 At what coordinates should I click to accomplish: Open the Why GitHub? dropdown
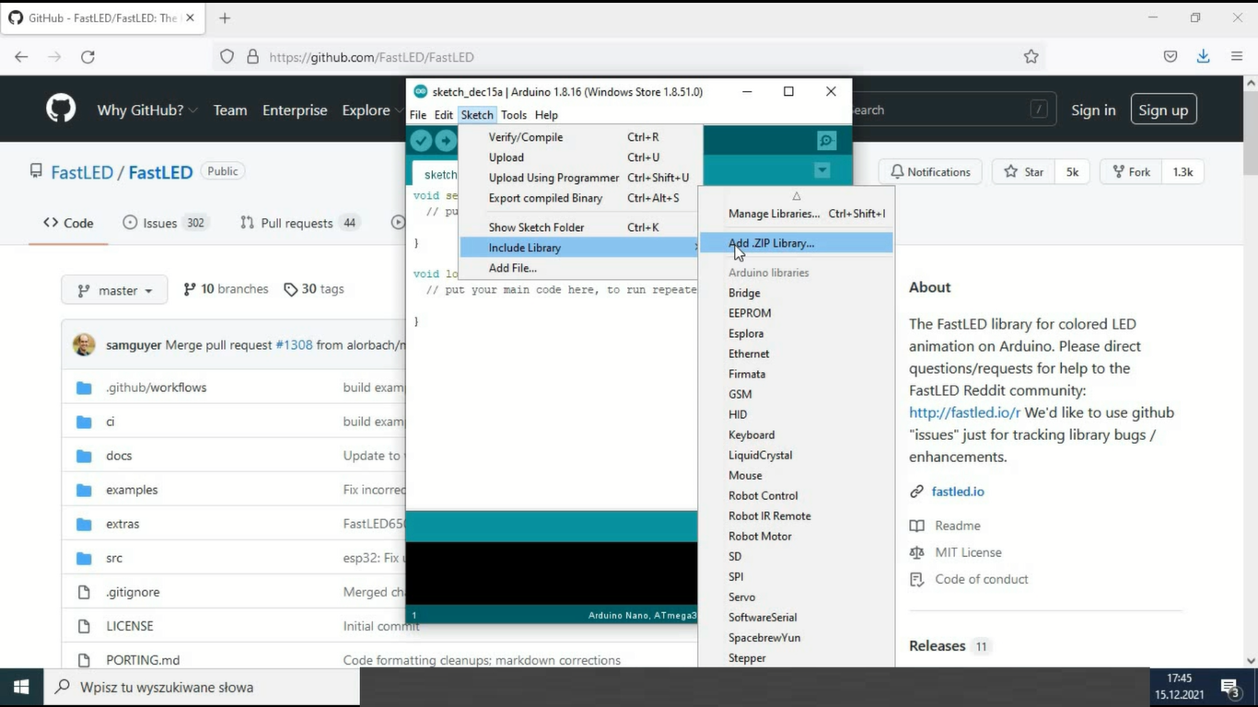pos(147,110)
